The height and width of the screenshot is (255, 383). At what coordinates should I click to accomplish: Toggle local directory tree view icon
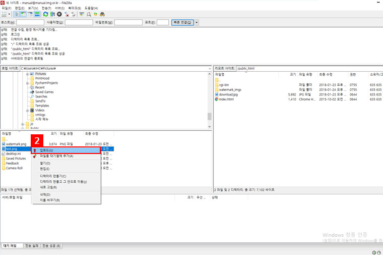[23, 15]
